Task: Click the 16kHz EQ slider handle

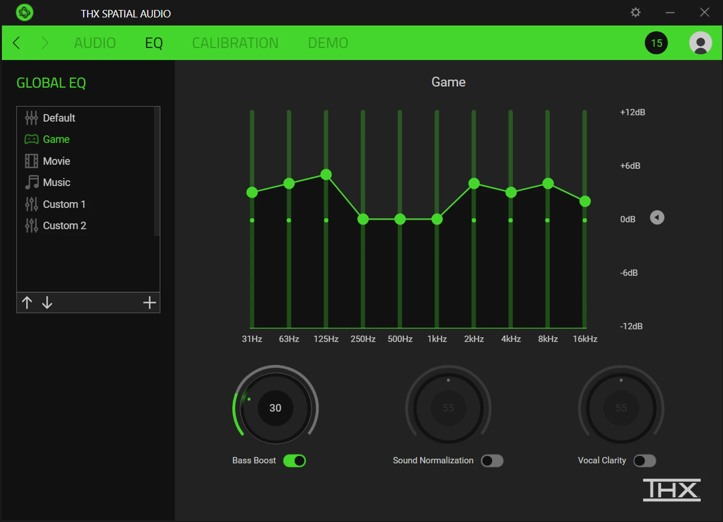Action: pyautogui.click(x=585, y=202)
